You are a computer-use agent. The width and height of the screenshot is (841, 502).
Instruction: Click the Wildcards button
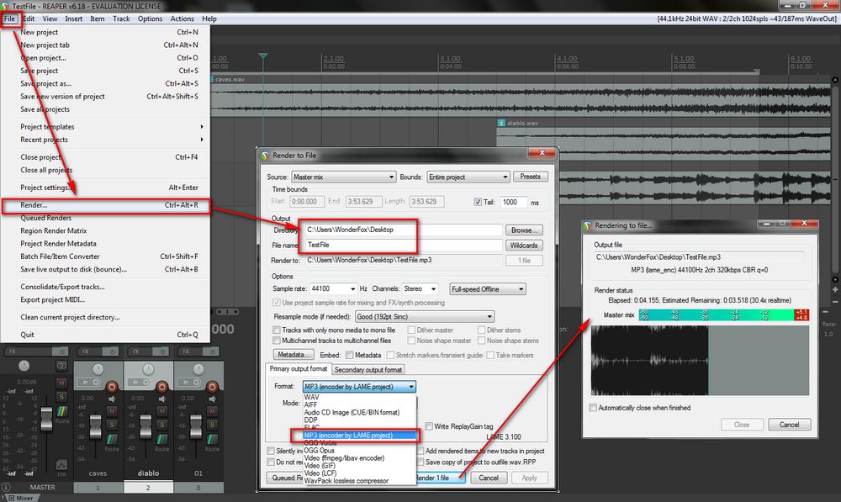click(x=524, y=245)
